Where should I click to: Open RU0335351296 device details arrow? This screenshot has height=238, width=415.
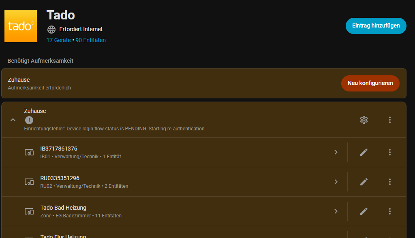(336, 182)
